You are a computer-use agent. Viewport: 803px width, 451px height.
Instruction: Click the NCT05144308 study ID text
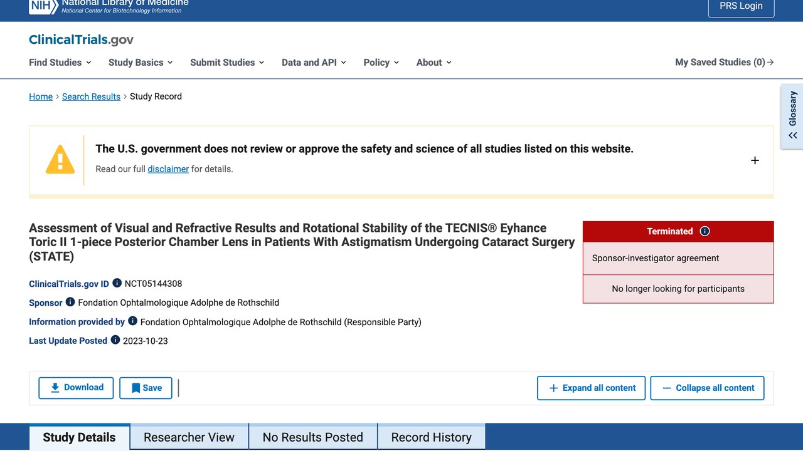(154, 284)
